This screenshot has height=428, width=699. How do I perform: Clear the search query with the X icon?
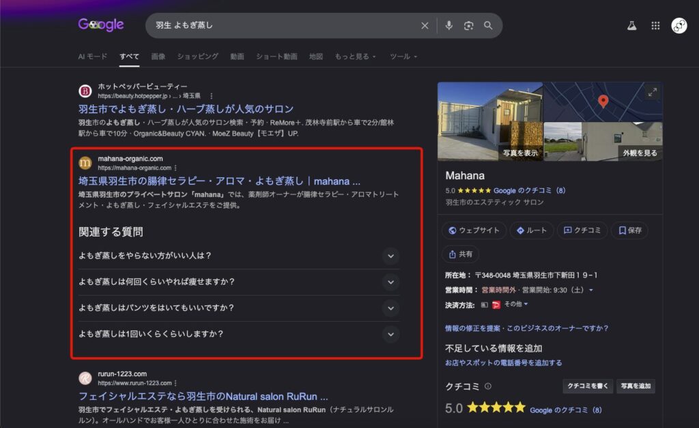coord(425,26)
